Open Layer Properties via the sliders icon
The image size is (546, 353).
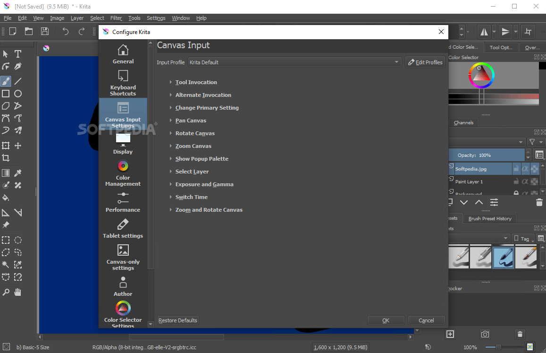(494, 202)
